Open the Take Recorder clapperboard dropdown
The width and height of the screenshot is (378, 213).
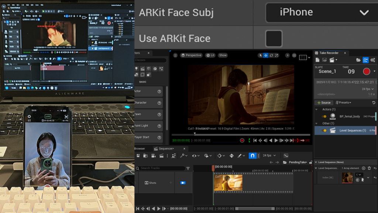tap(333, 60)
